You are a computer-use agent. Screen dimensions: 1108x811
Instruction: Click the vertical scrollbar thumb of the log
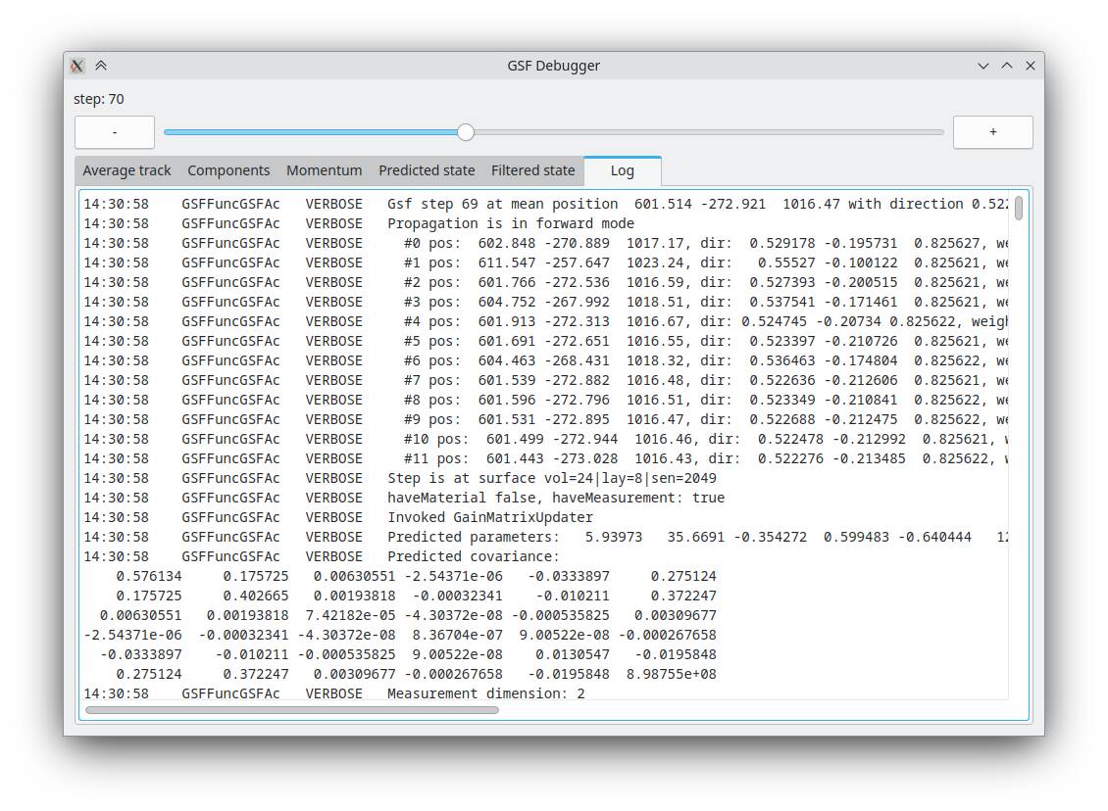point(1018,208)
